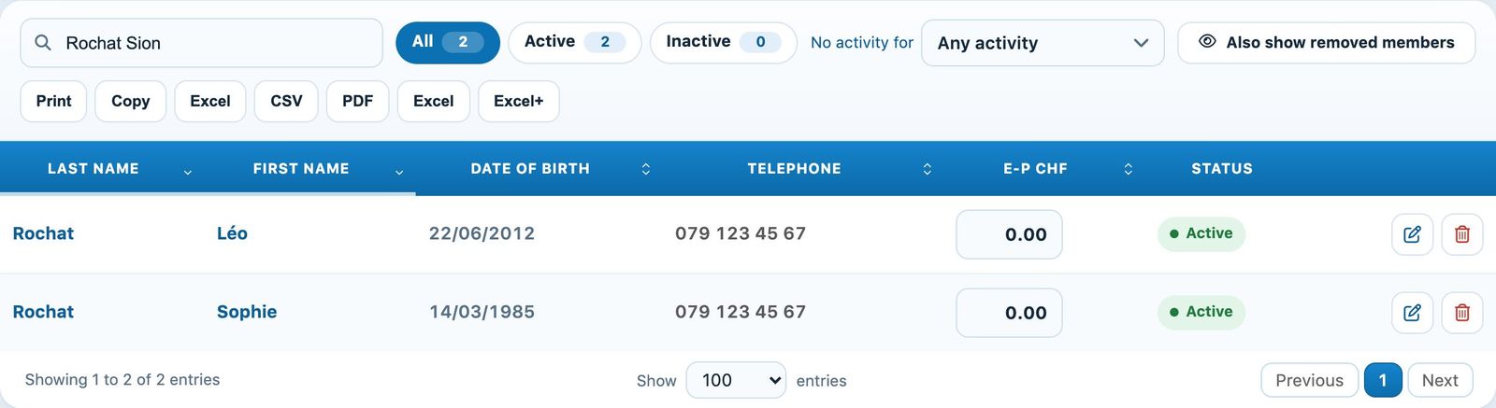Viewport: 1496px width, 408px height.
Task: Export table with the PDF button
Action: [357, 101]
